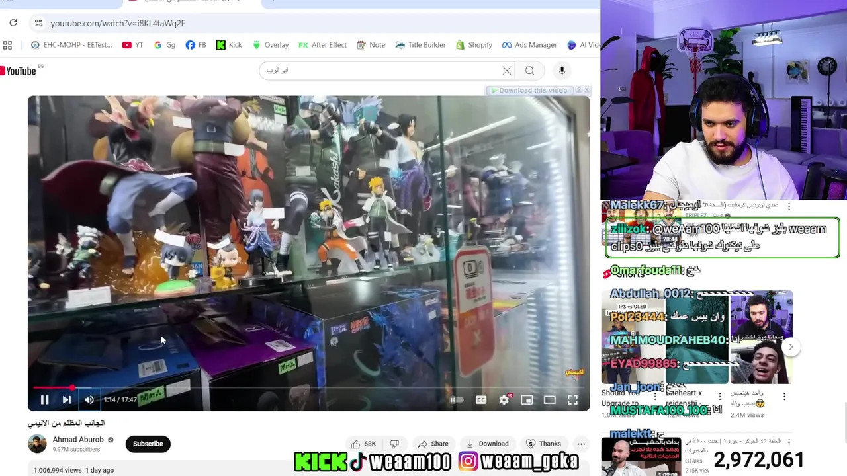Open more actions three-dot menu below video

coord(581,444)
